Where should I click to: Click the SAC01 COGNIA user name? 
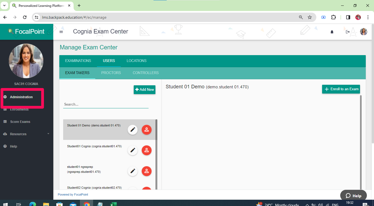point(26,84)
